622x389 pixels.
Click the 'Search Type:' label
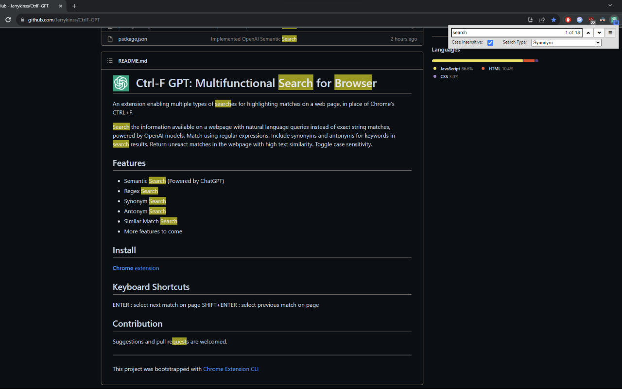(x=515, y=42)
